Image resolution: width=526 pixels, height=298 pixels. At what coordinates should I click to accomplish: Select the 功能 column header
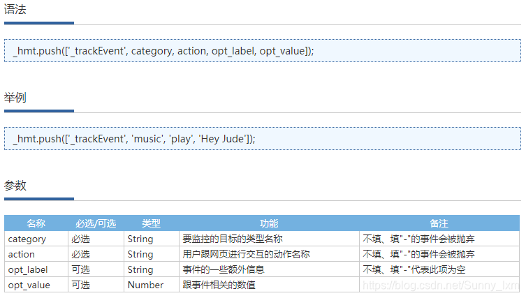coord(269,223)
